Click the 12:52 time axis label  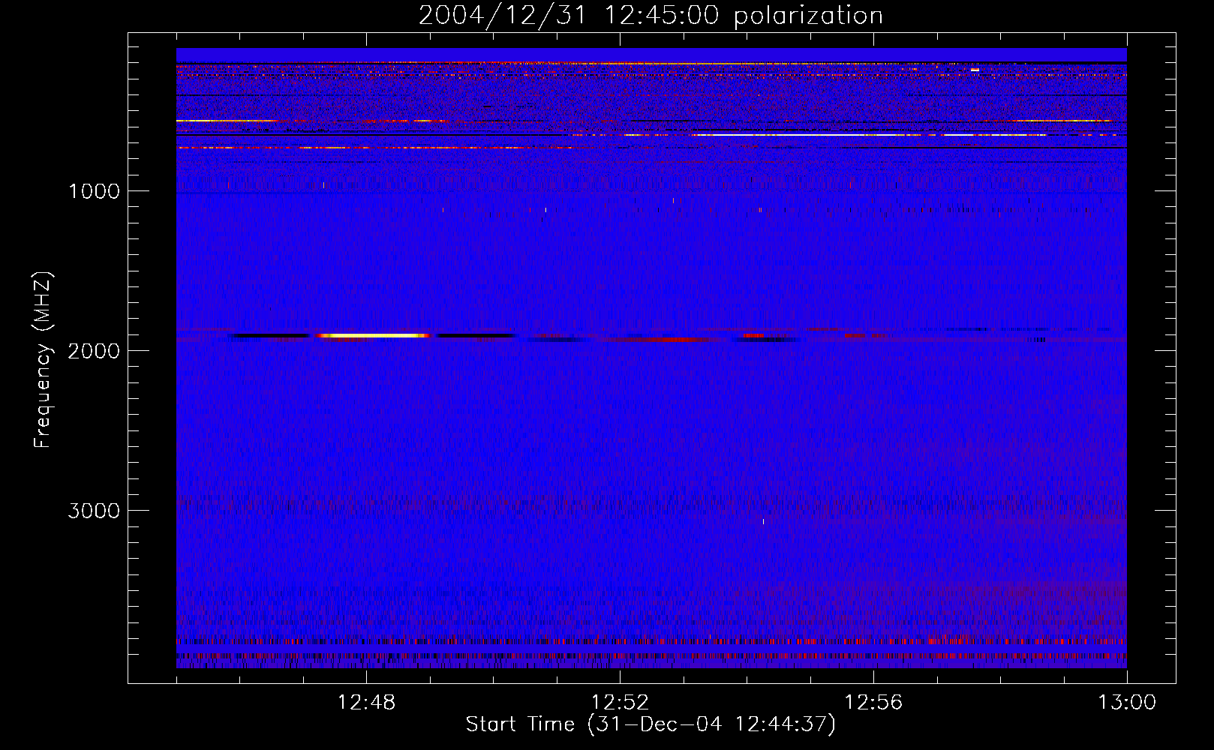click(x=620, y=703)
